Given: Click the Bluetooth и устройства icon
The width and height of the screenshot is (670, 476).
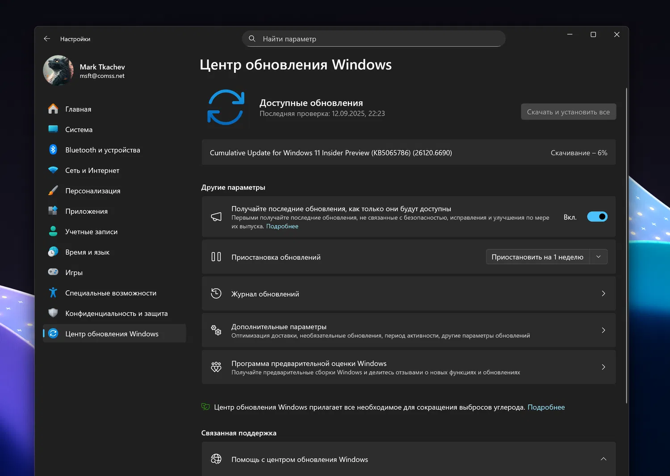Looking at the screenshot, I should click(x=53, y=150).
